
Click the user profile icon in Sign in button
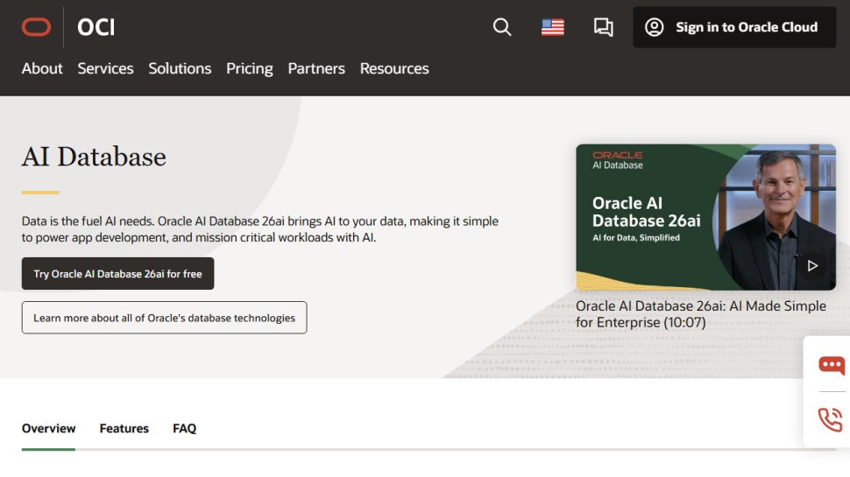tap(655, 27)
